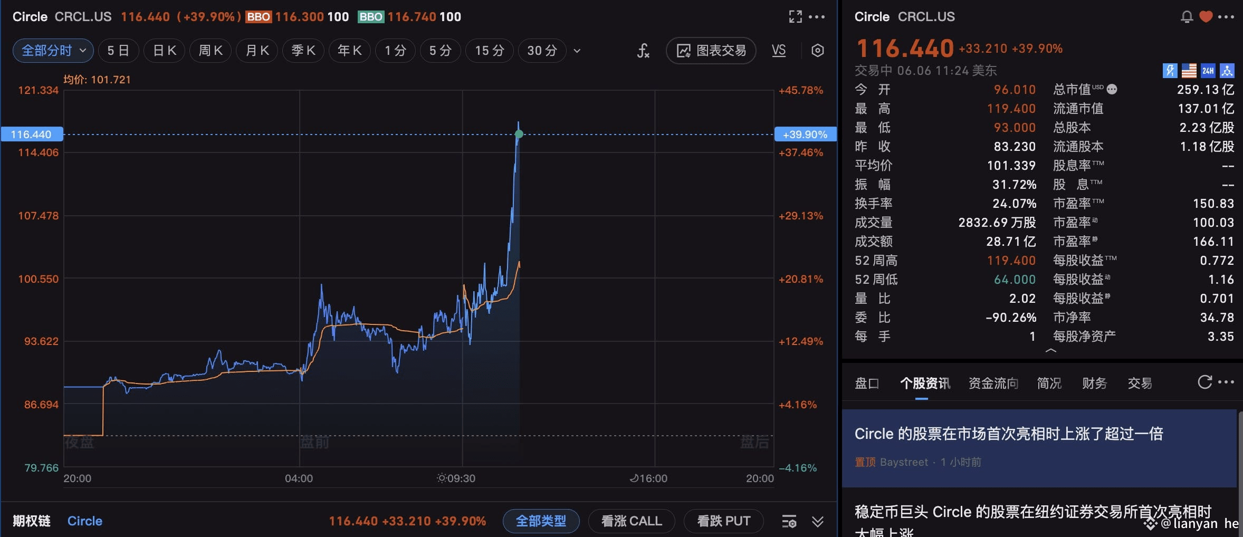Click the 最高 value 119.400 row
The width and height of the screenshot is (1243, 537).
(945, 109)
